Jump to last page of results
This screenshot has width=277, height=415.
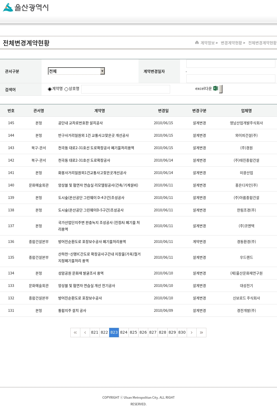(x=201, y=333)
